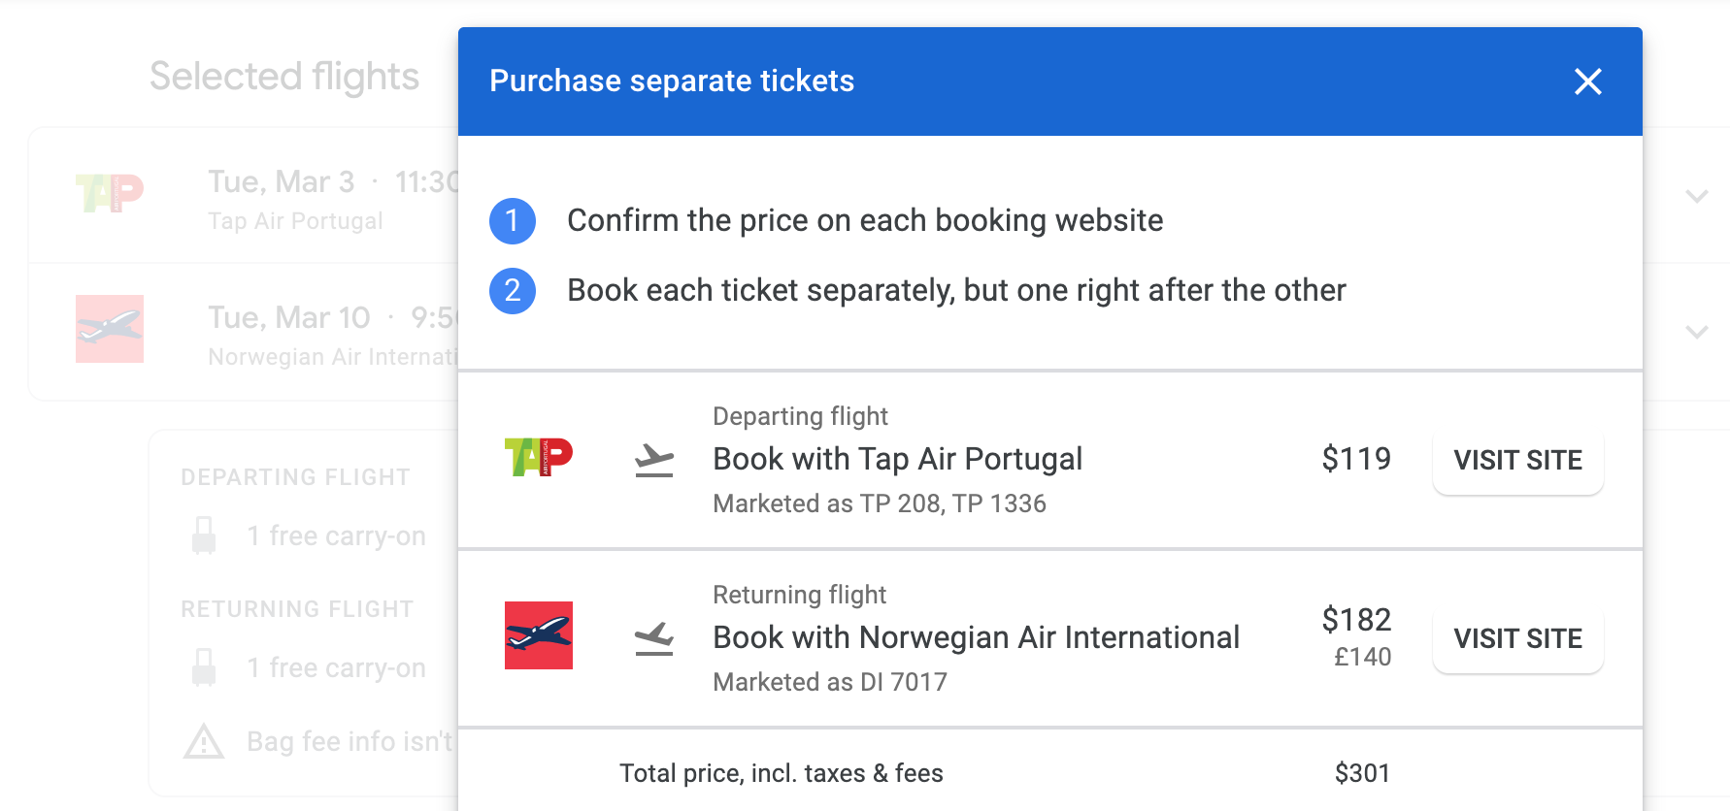The height and width of the screenshot is (811, 1730).
Task: Click the departing flight takeoff icon
Action: 654,459
